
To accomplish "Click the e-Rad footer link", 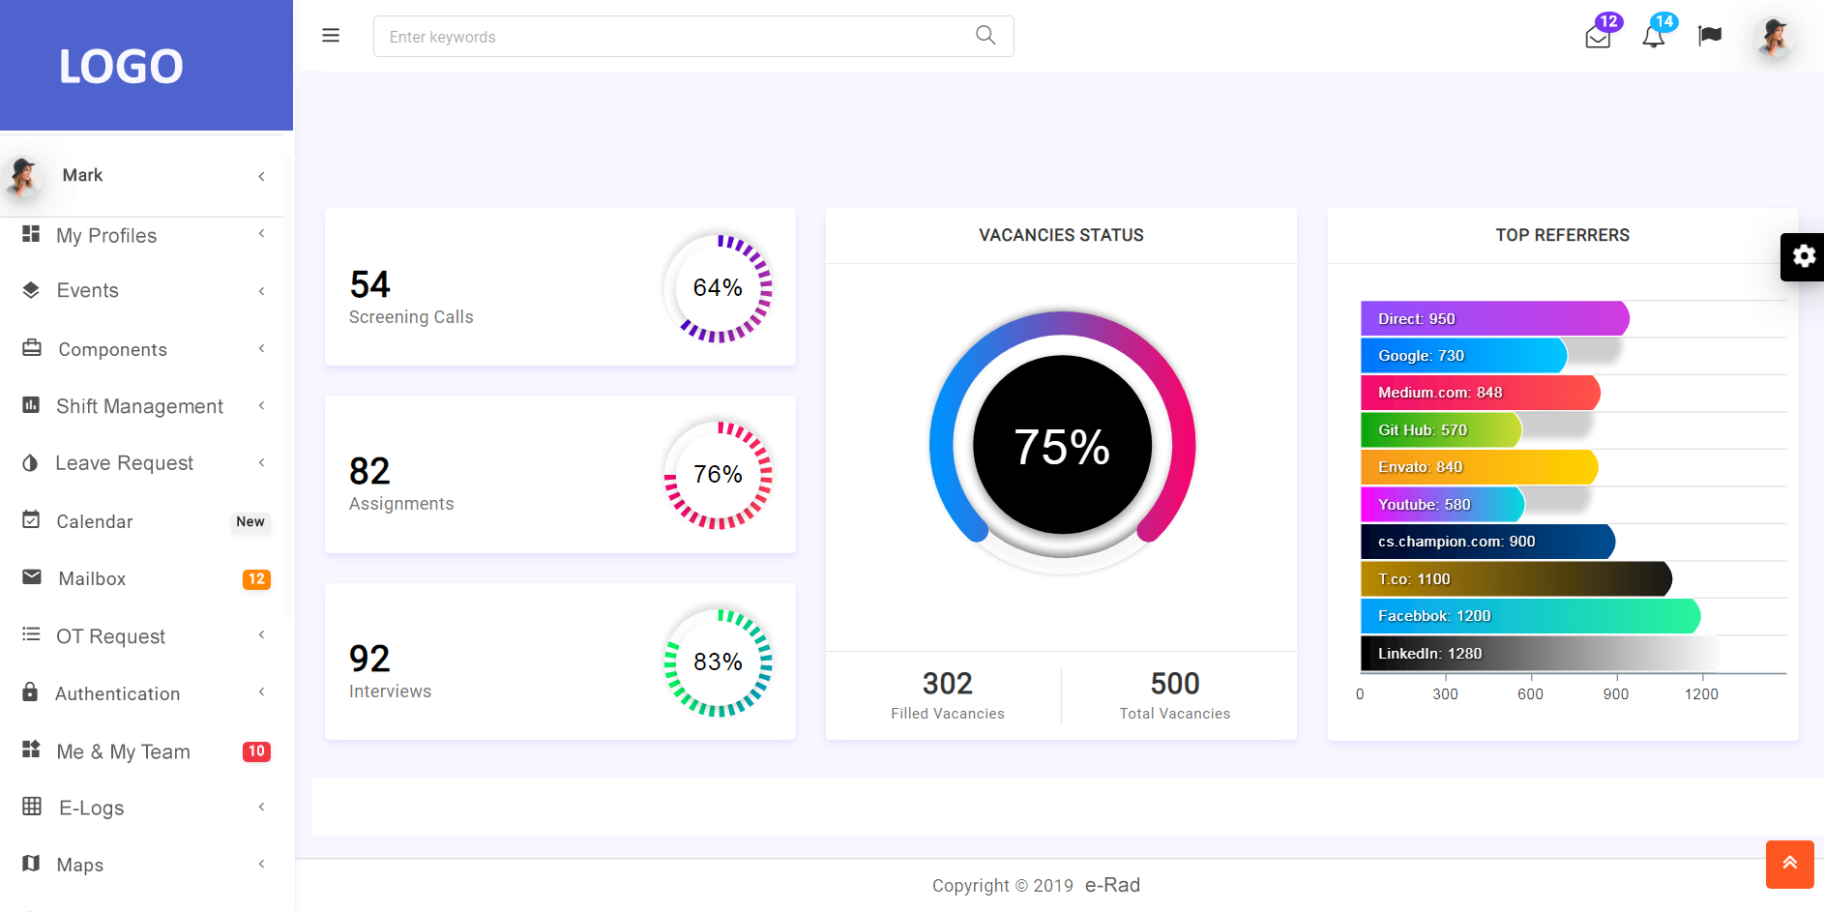I will (x=1112, y=885).
